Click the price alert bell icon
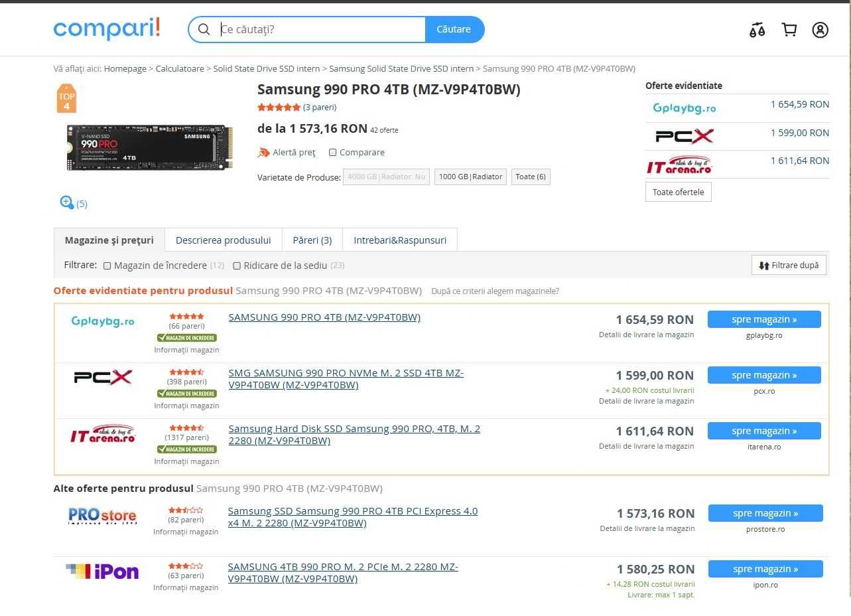851x616 pixels. pyautogui.click(x=263, y=152)
